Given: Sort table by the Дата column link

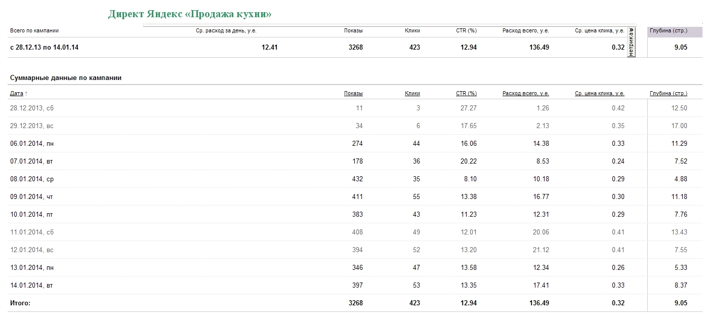Looking at the screenshot, I should point(17,93).
